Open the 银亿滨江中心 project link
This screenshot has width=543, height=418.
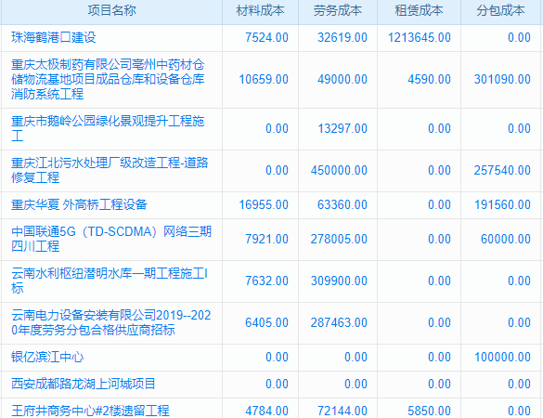coord(47,357)
